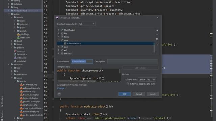Click inside the Template text editor
216x121 pixels.
[88, 75]
